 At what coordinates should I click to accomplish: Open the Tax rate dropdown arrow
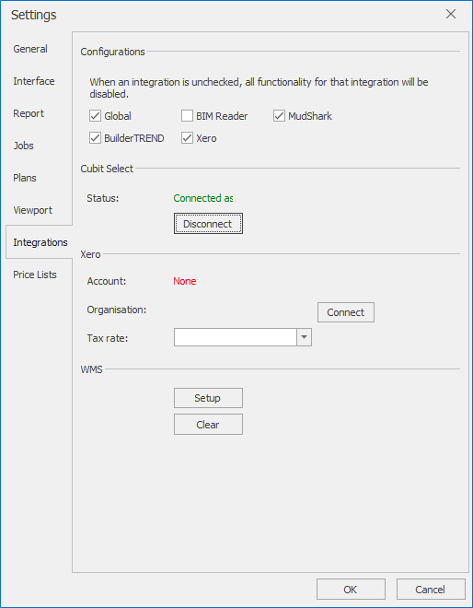304,337
